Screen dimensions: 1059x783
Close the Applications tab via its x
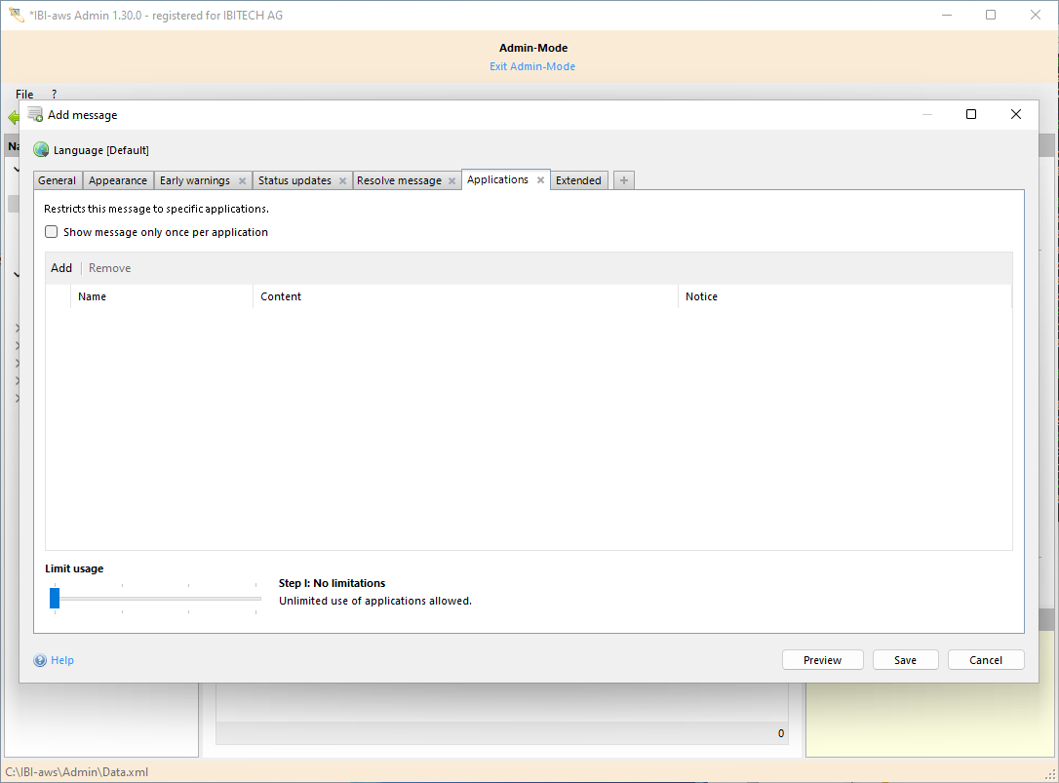pyautogui.click(x=540, y=180)
